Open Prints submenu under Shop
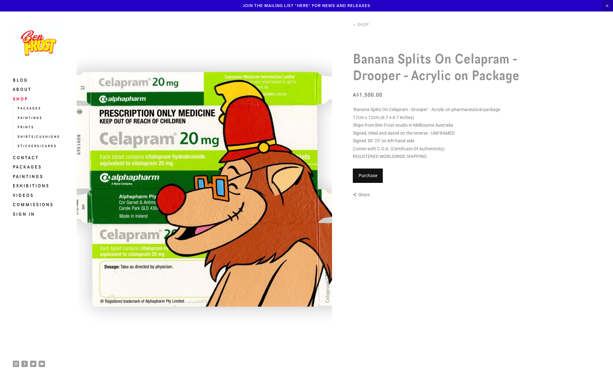 coord(26,127)
